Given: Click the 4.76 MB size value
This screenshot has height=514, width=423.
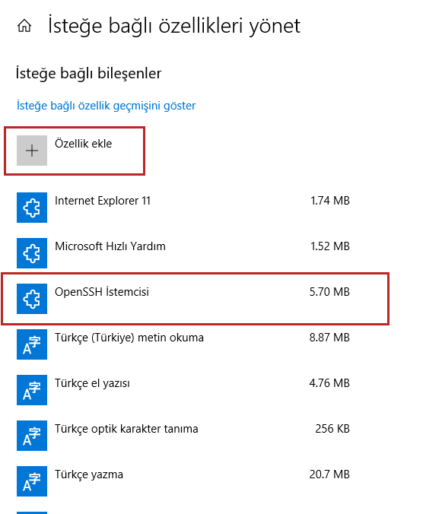Looking at the screenshot, I should [x=329, y=383].
